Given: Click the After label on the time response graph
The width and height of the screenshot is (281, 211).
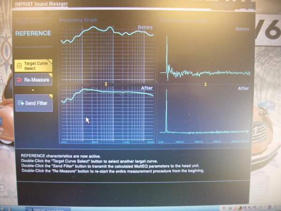Looking at the screenshot, I should point(243,89).
